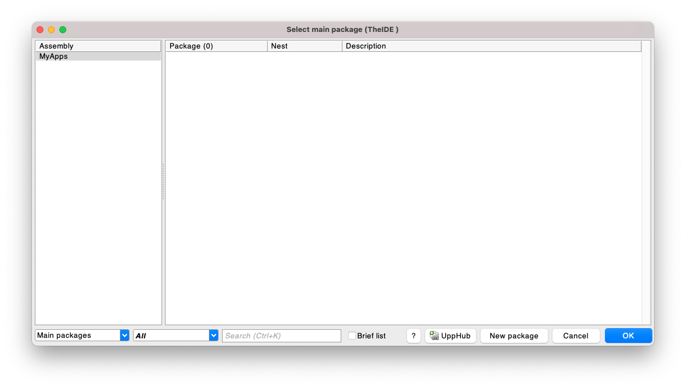The height and width of the screenshot is (388, 686).
Task: Close the dialog with the red button
Action: coord(40,30)
